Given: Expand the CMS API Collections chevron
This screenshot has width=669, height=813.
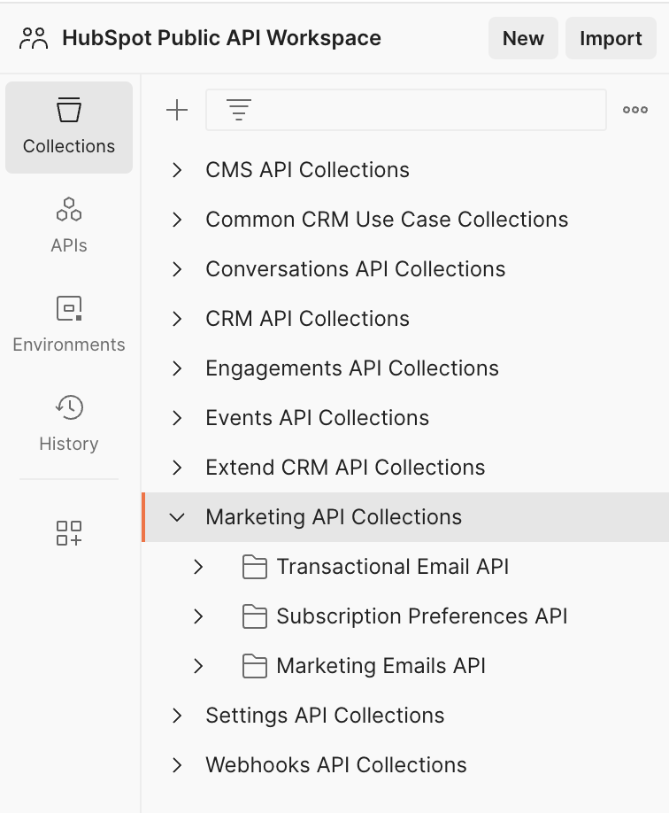Looking at the screenshot, I should click(x=178, y=170).
